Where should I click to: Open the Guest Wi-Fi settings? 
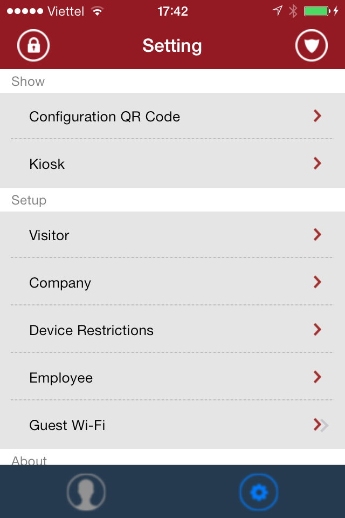(67, 425)
